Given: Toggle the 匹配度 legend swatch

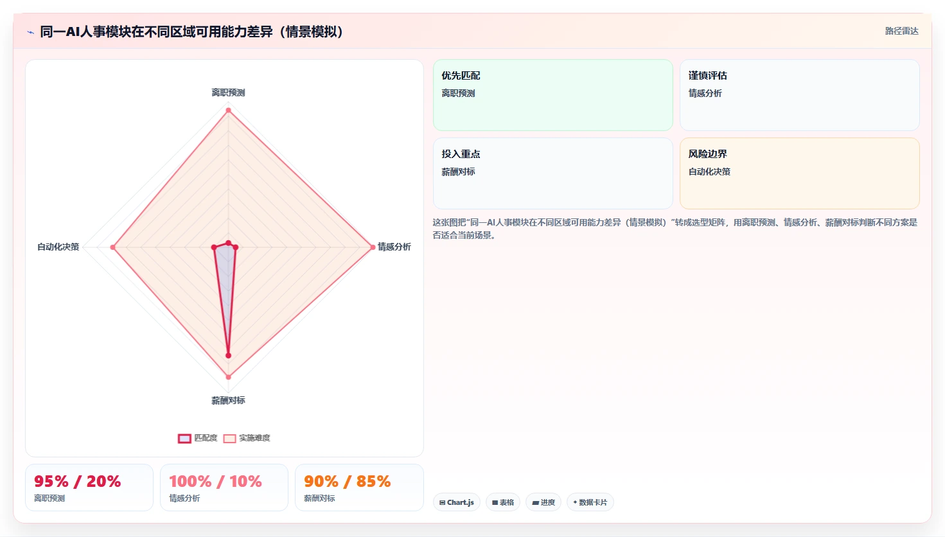Looking at the screenshot, I should pos(184,438).
